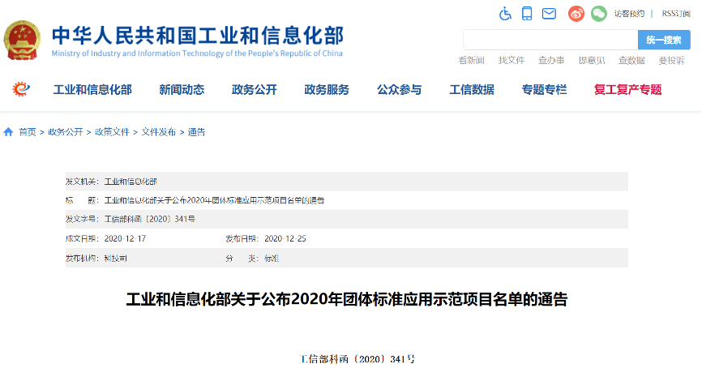Image resolution: width=702 pixels, height=368 pixels.
Task: Open the 政务公开 nav menu
Action: tap(255, 89)
